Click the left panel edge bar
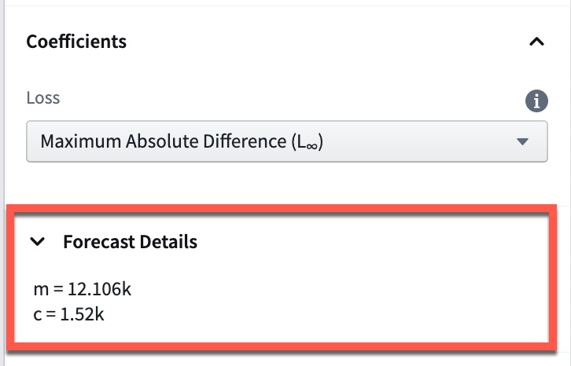The image size is (571, 366). point(2,183)
